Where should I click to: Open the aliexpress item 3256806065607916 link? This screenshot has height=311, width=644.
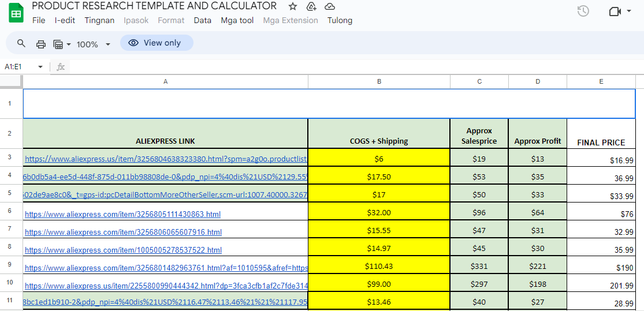[123, 232]
